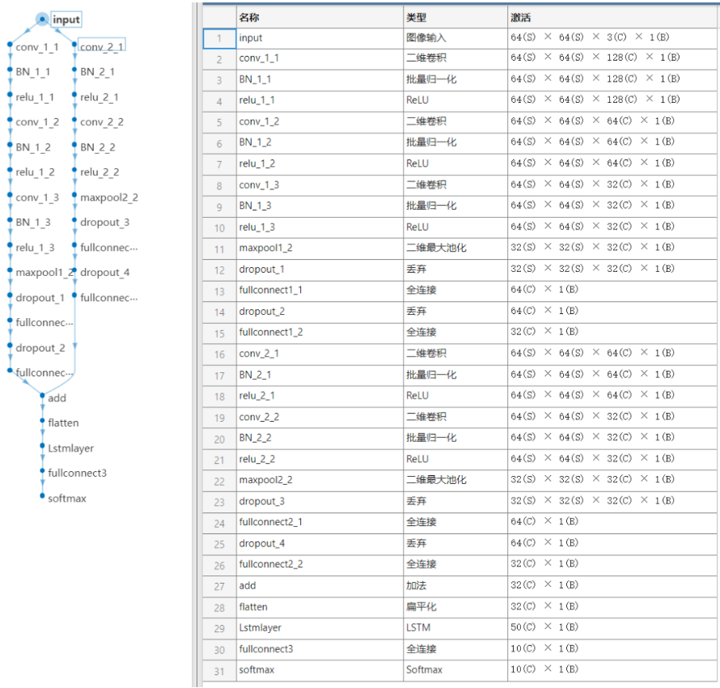Click row number 1 in the table
Screen dimensions: 720x688
point(218,38)
